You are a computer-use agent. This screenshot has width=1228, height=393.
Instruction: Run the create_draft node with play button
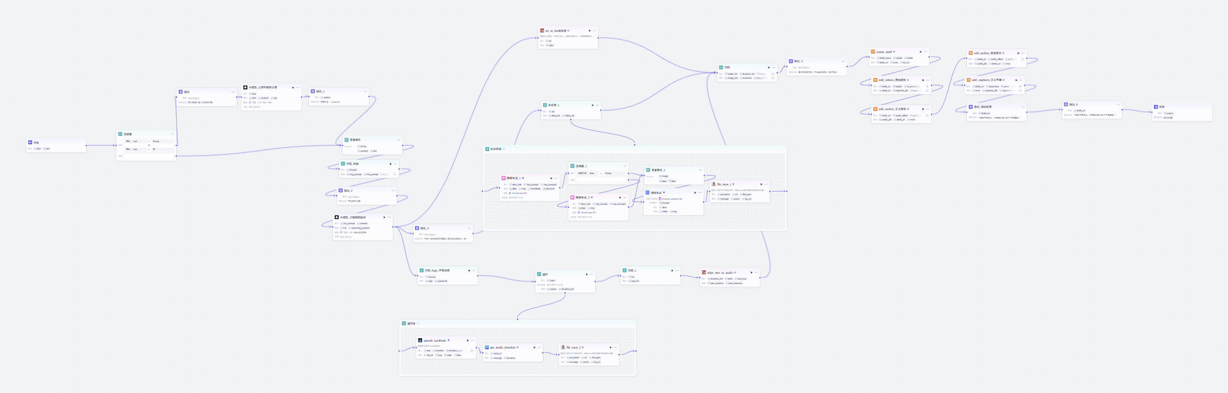pos(920,52)
